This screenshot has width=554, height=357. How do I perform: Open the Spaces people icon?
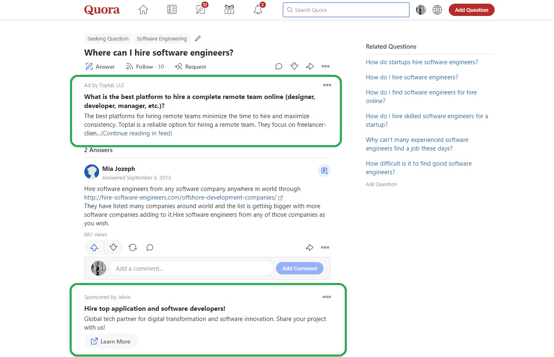[229, 10]
